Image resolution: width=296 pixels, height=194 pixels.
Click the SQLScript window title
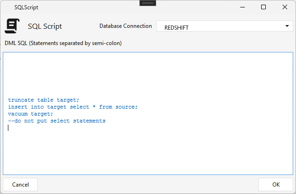[26, 7]
